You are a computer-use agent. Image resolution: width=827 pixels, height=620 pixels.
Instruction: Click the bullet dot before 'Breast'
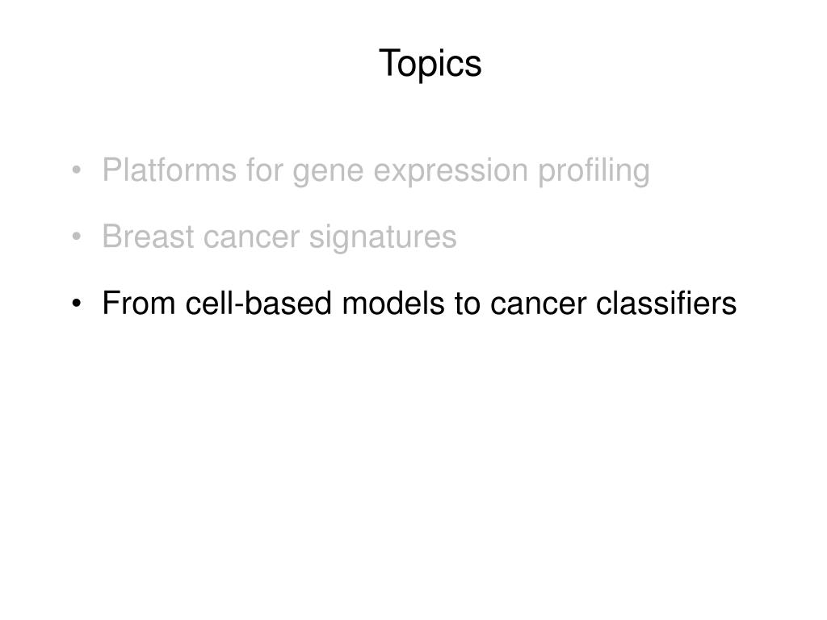[x=77, y=237]
